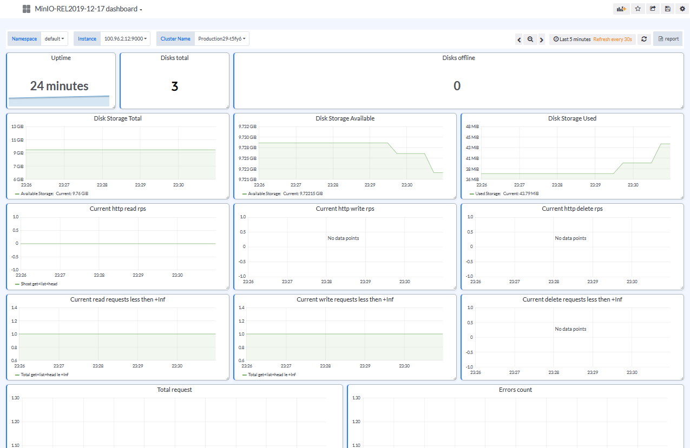Image resolution: width=690 pixels, height=448 pixels.
Task: Open the Disk Storage Used panel menu
Action: point(573,118)
